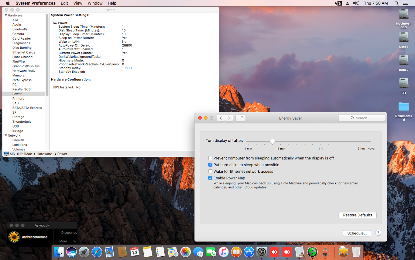Open Clover Configurator in the Dock
This screenshot has width=415, height=260.
[312, 252]
